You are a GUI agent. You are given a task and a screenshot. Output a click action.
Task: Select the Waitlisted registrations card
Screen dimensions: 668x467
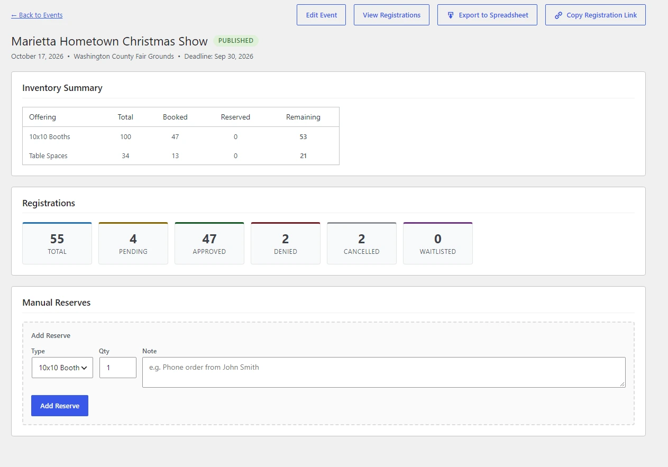438,243
